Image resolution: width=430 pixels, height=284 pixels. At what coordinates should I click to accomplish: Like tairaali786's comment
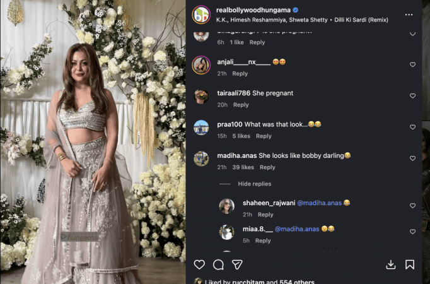413,96
